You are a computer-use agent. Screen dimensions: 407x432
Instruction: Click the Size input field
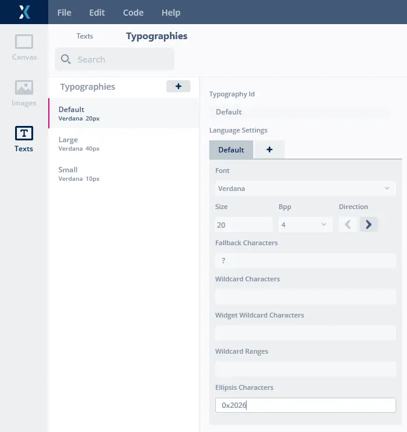[x=244, y=225]
